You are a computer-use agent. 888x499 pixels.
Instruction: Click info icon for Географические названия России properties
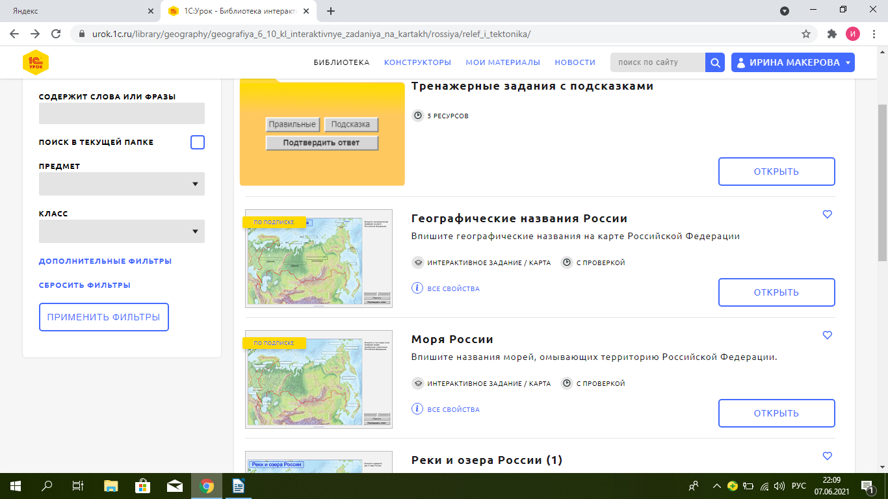click(x=417, y=288)
